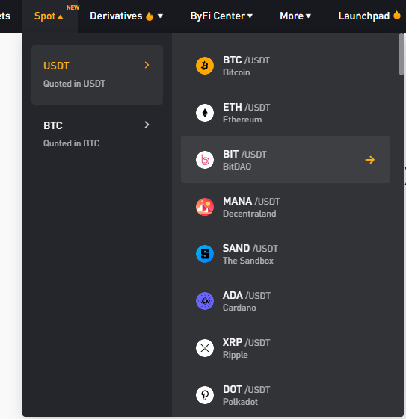Click the pair list scrollbar thumb
Screen dimensions: 406x419
click(x=402, y=55)
